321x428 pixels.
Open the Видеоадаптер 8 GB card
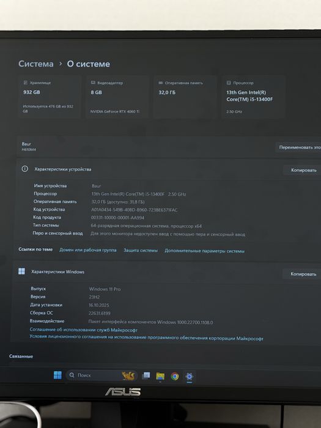pos(117,97)
